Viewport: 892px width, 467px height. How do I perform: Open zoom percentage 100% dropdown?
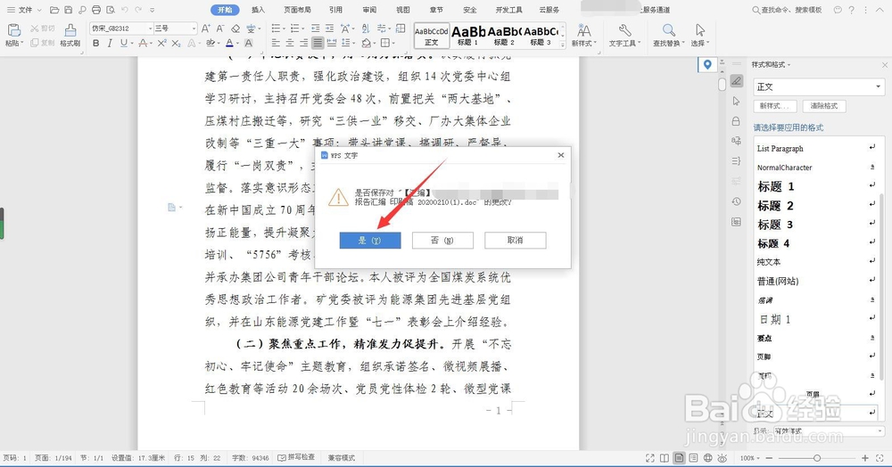[750, 458]
